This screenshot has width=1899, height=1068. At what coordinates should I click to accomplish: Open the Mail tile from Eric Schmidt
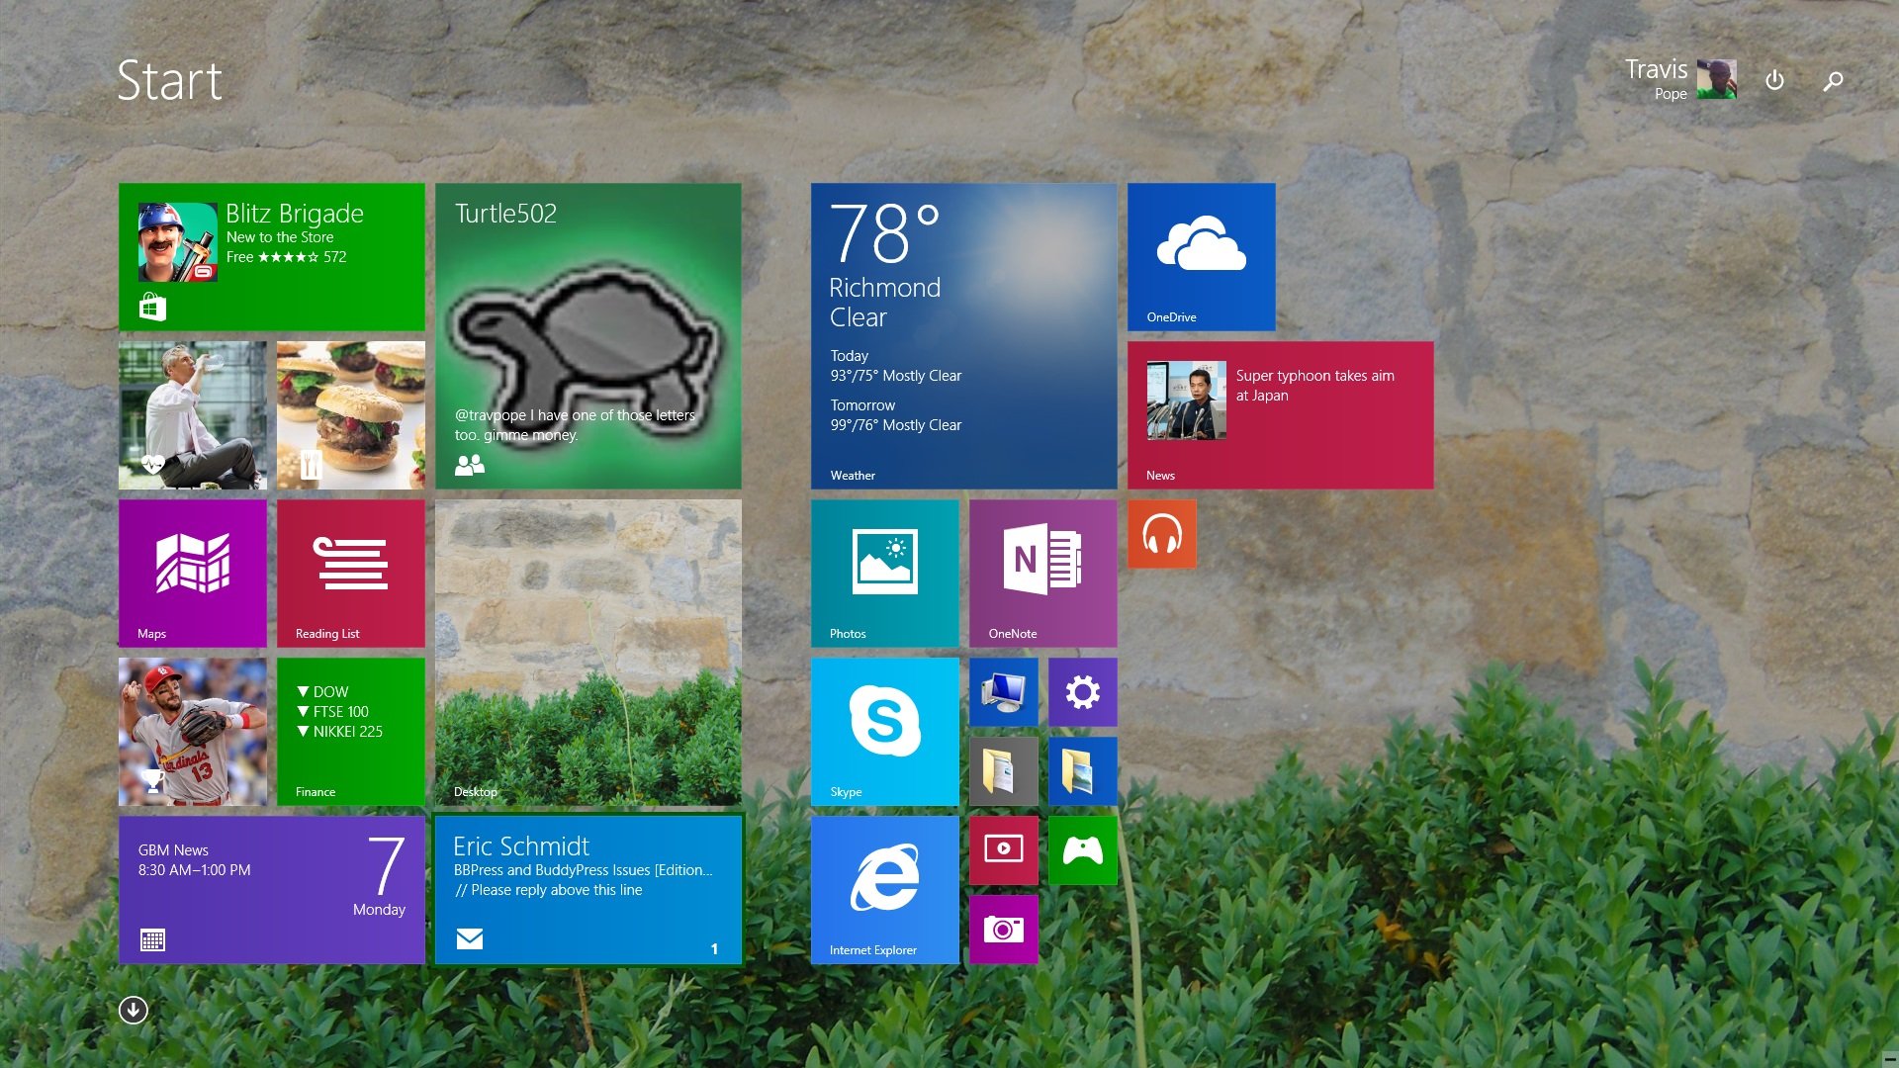[x=588, y=890]
